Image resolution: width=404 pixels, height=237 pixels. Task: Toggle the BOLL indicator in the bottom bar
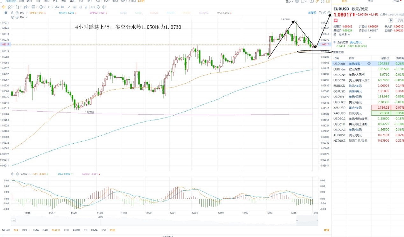pos(25,230)
